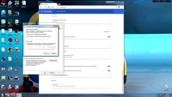Viewport: 172px width, 97px height.
Task: Collapse the language row in Chrome settings
Action: click(x=109, y=15)
